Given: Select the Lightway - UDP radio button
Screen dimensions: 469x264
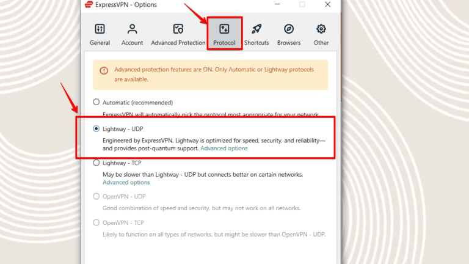Looking at the screenshot, I should 96,129.
